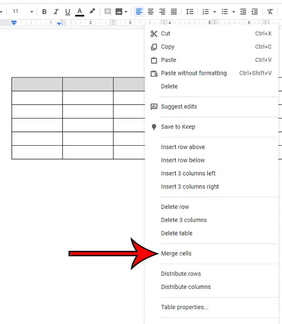
Task: Toggle underline formatting in toolbar
Action: click(x=67, y=12)
